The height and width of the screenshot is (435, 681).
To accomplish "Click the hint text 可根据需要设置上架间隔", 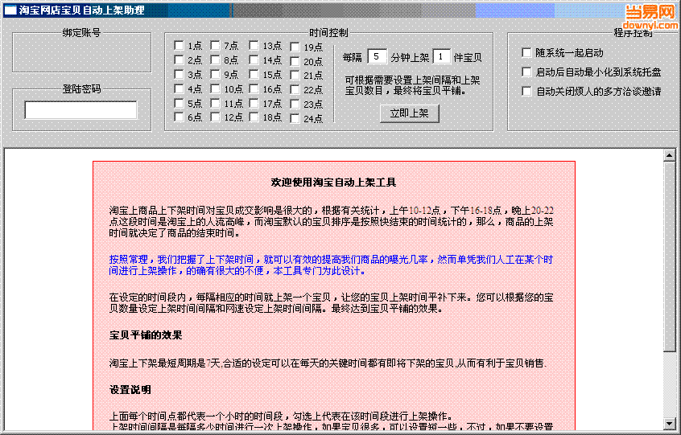I will 413,85.
